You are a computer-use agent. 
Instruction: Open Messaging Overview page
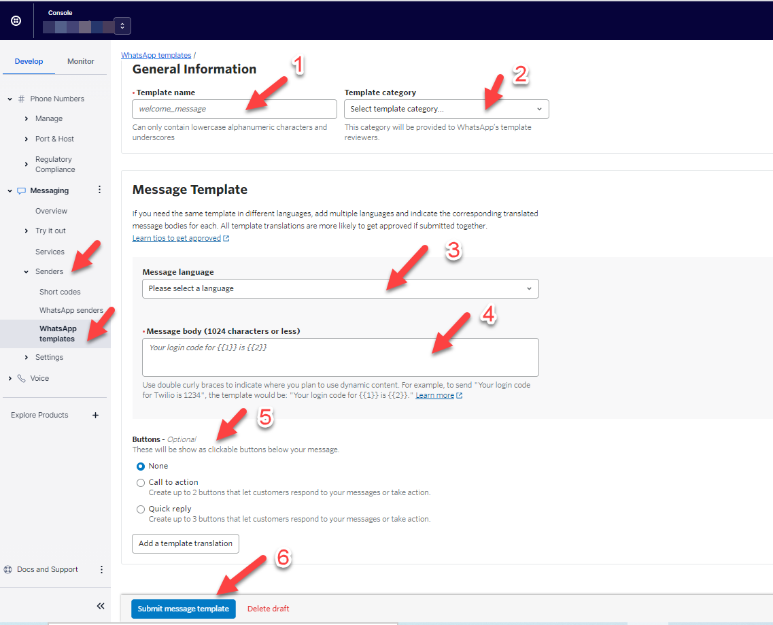(51, 211)
